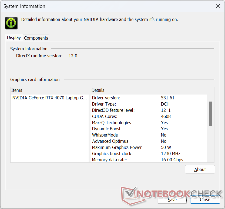Image resolution: width=225 pixels, height=209 pixels.
Task: Click the 16.00 Gbps value
Action: [172, 160]
